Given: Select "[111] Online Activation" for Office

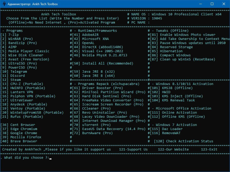Looking at the screenshot, I should [173, 113].
